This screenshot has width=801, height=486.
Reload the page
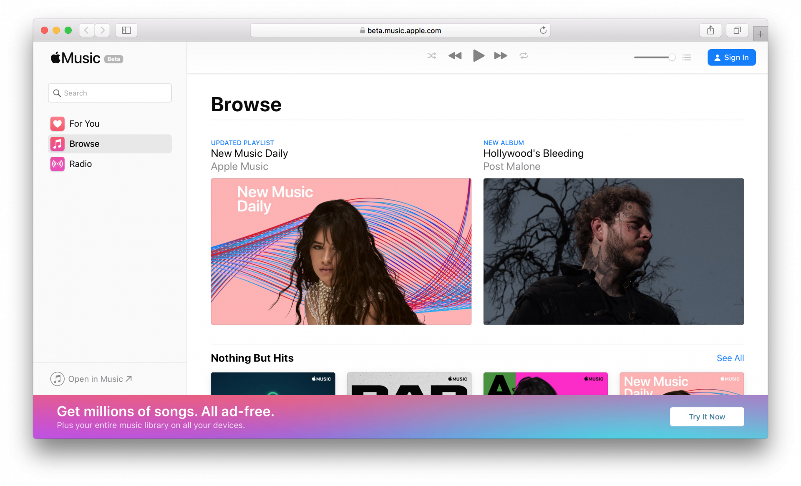543,30
